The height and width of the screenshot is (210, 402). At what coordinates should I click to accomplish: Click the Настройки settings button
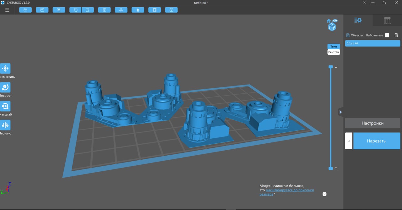(x=372, y=123)
